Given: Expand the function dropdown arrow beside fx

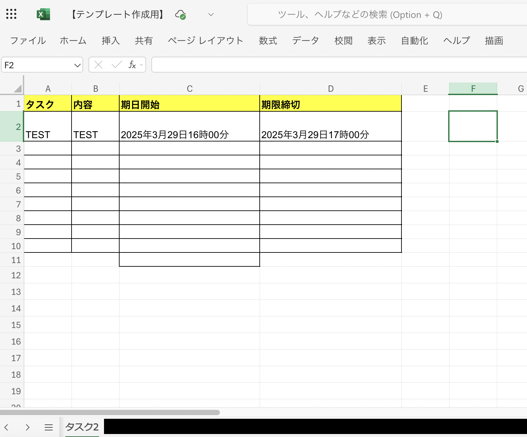Looking at the screenshot, I should point(141,65).
